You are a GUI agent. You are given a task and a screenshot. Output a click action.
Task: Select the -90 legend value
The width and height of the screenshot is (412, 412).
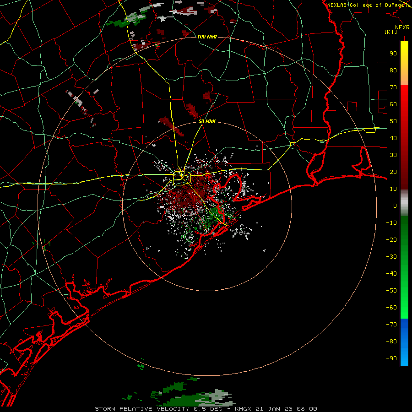(x=391, y=358)
